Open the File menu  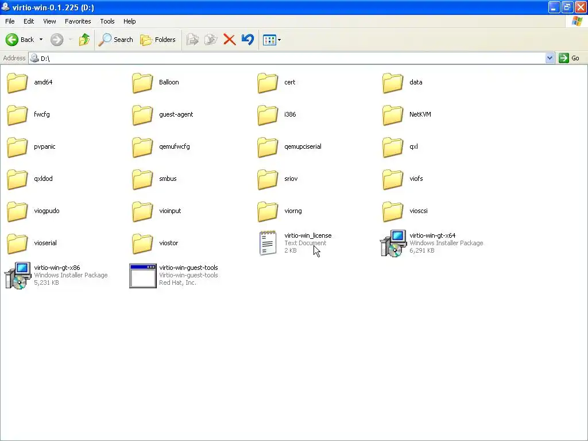tap(10, 21)
